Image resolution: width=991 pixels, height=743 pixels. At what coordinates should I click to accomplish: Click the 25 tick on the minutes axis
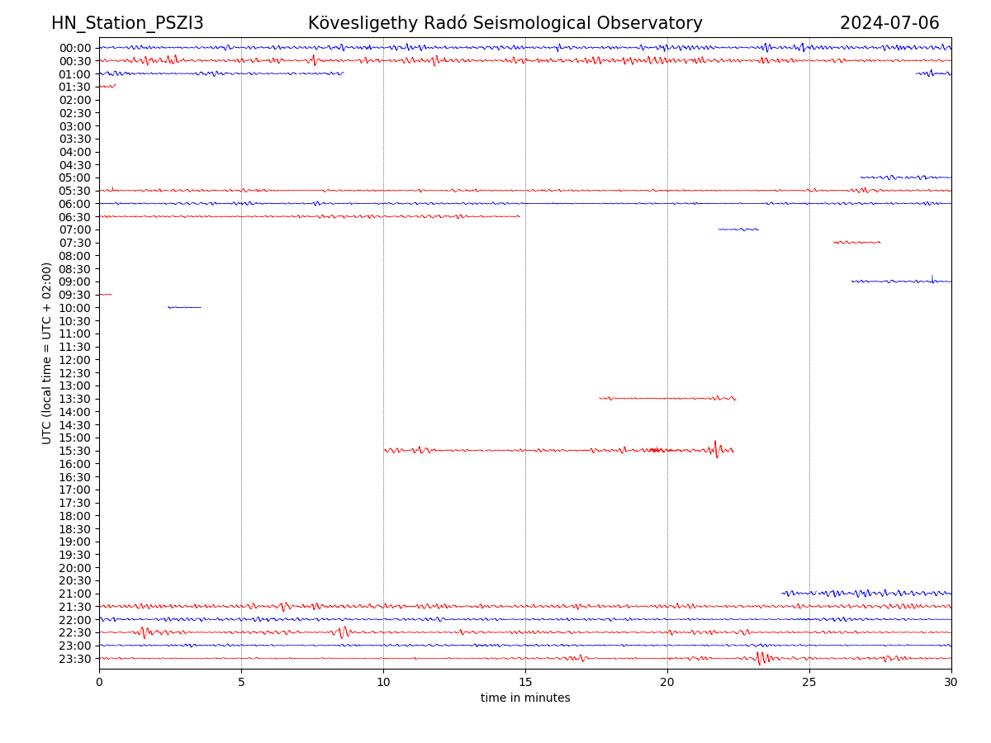point(809,682)
